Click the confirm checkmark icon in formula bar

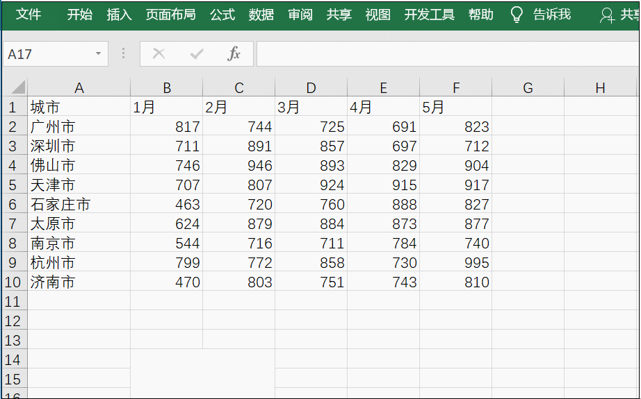[197, 53]
